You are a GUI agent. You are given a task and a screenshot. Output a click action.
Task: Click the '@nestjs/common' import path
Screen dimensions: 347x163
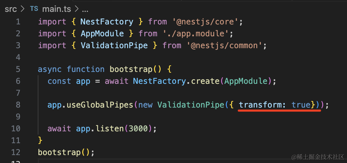224,46
